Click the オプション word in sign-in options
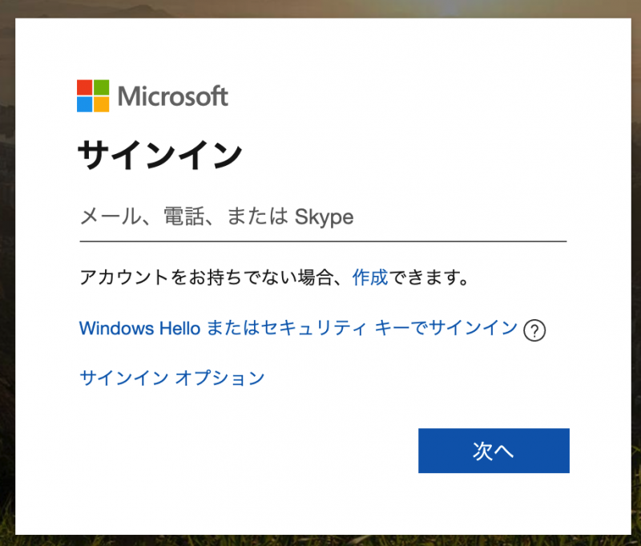This screenshot has width=641, height=546. tap(220, 378)
